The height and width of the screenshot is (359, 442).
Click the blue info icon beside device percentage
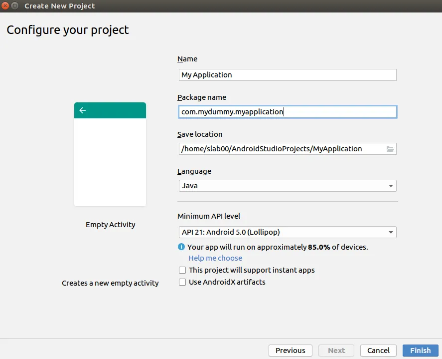[x=181, y=247]
